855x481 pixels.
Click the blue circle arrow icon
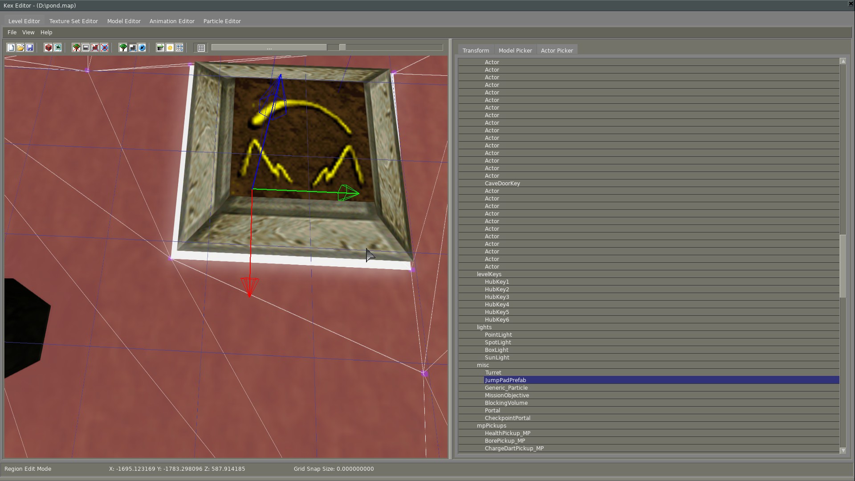click(142, 48)
